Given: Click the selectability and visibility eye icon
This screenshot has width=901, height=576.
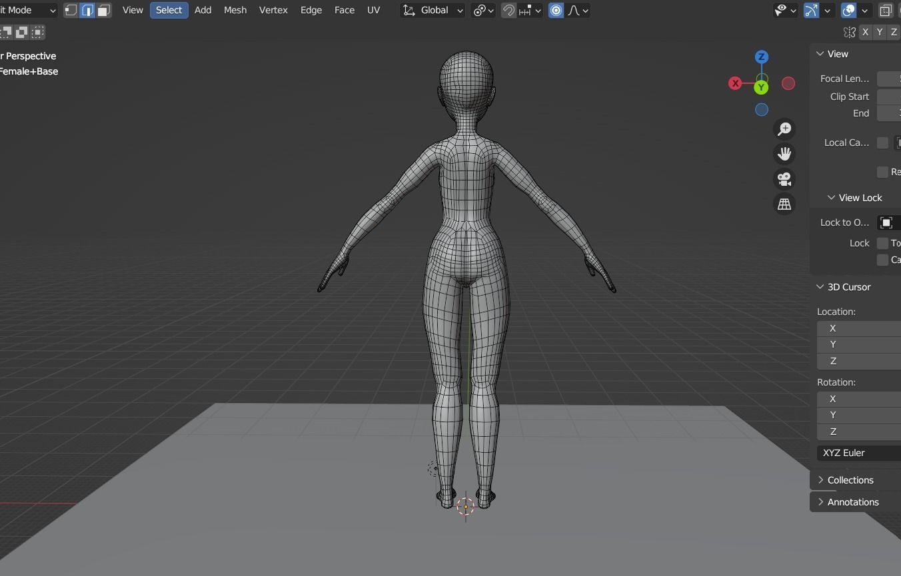Looking at the screenshot, I should (x=781, y=10).
